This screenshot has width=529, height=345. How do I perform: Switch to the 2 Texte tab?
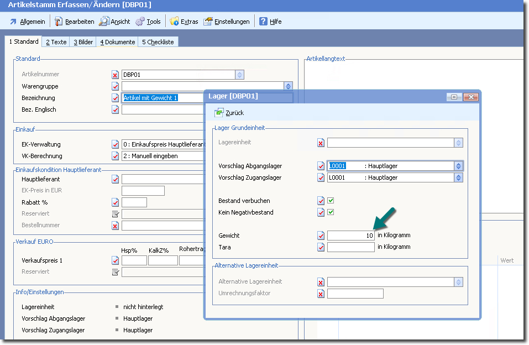coord(56,42)
